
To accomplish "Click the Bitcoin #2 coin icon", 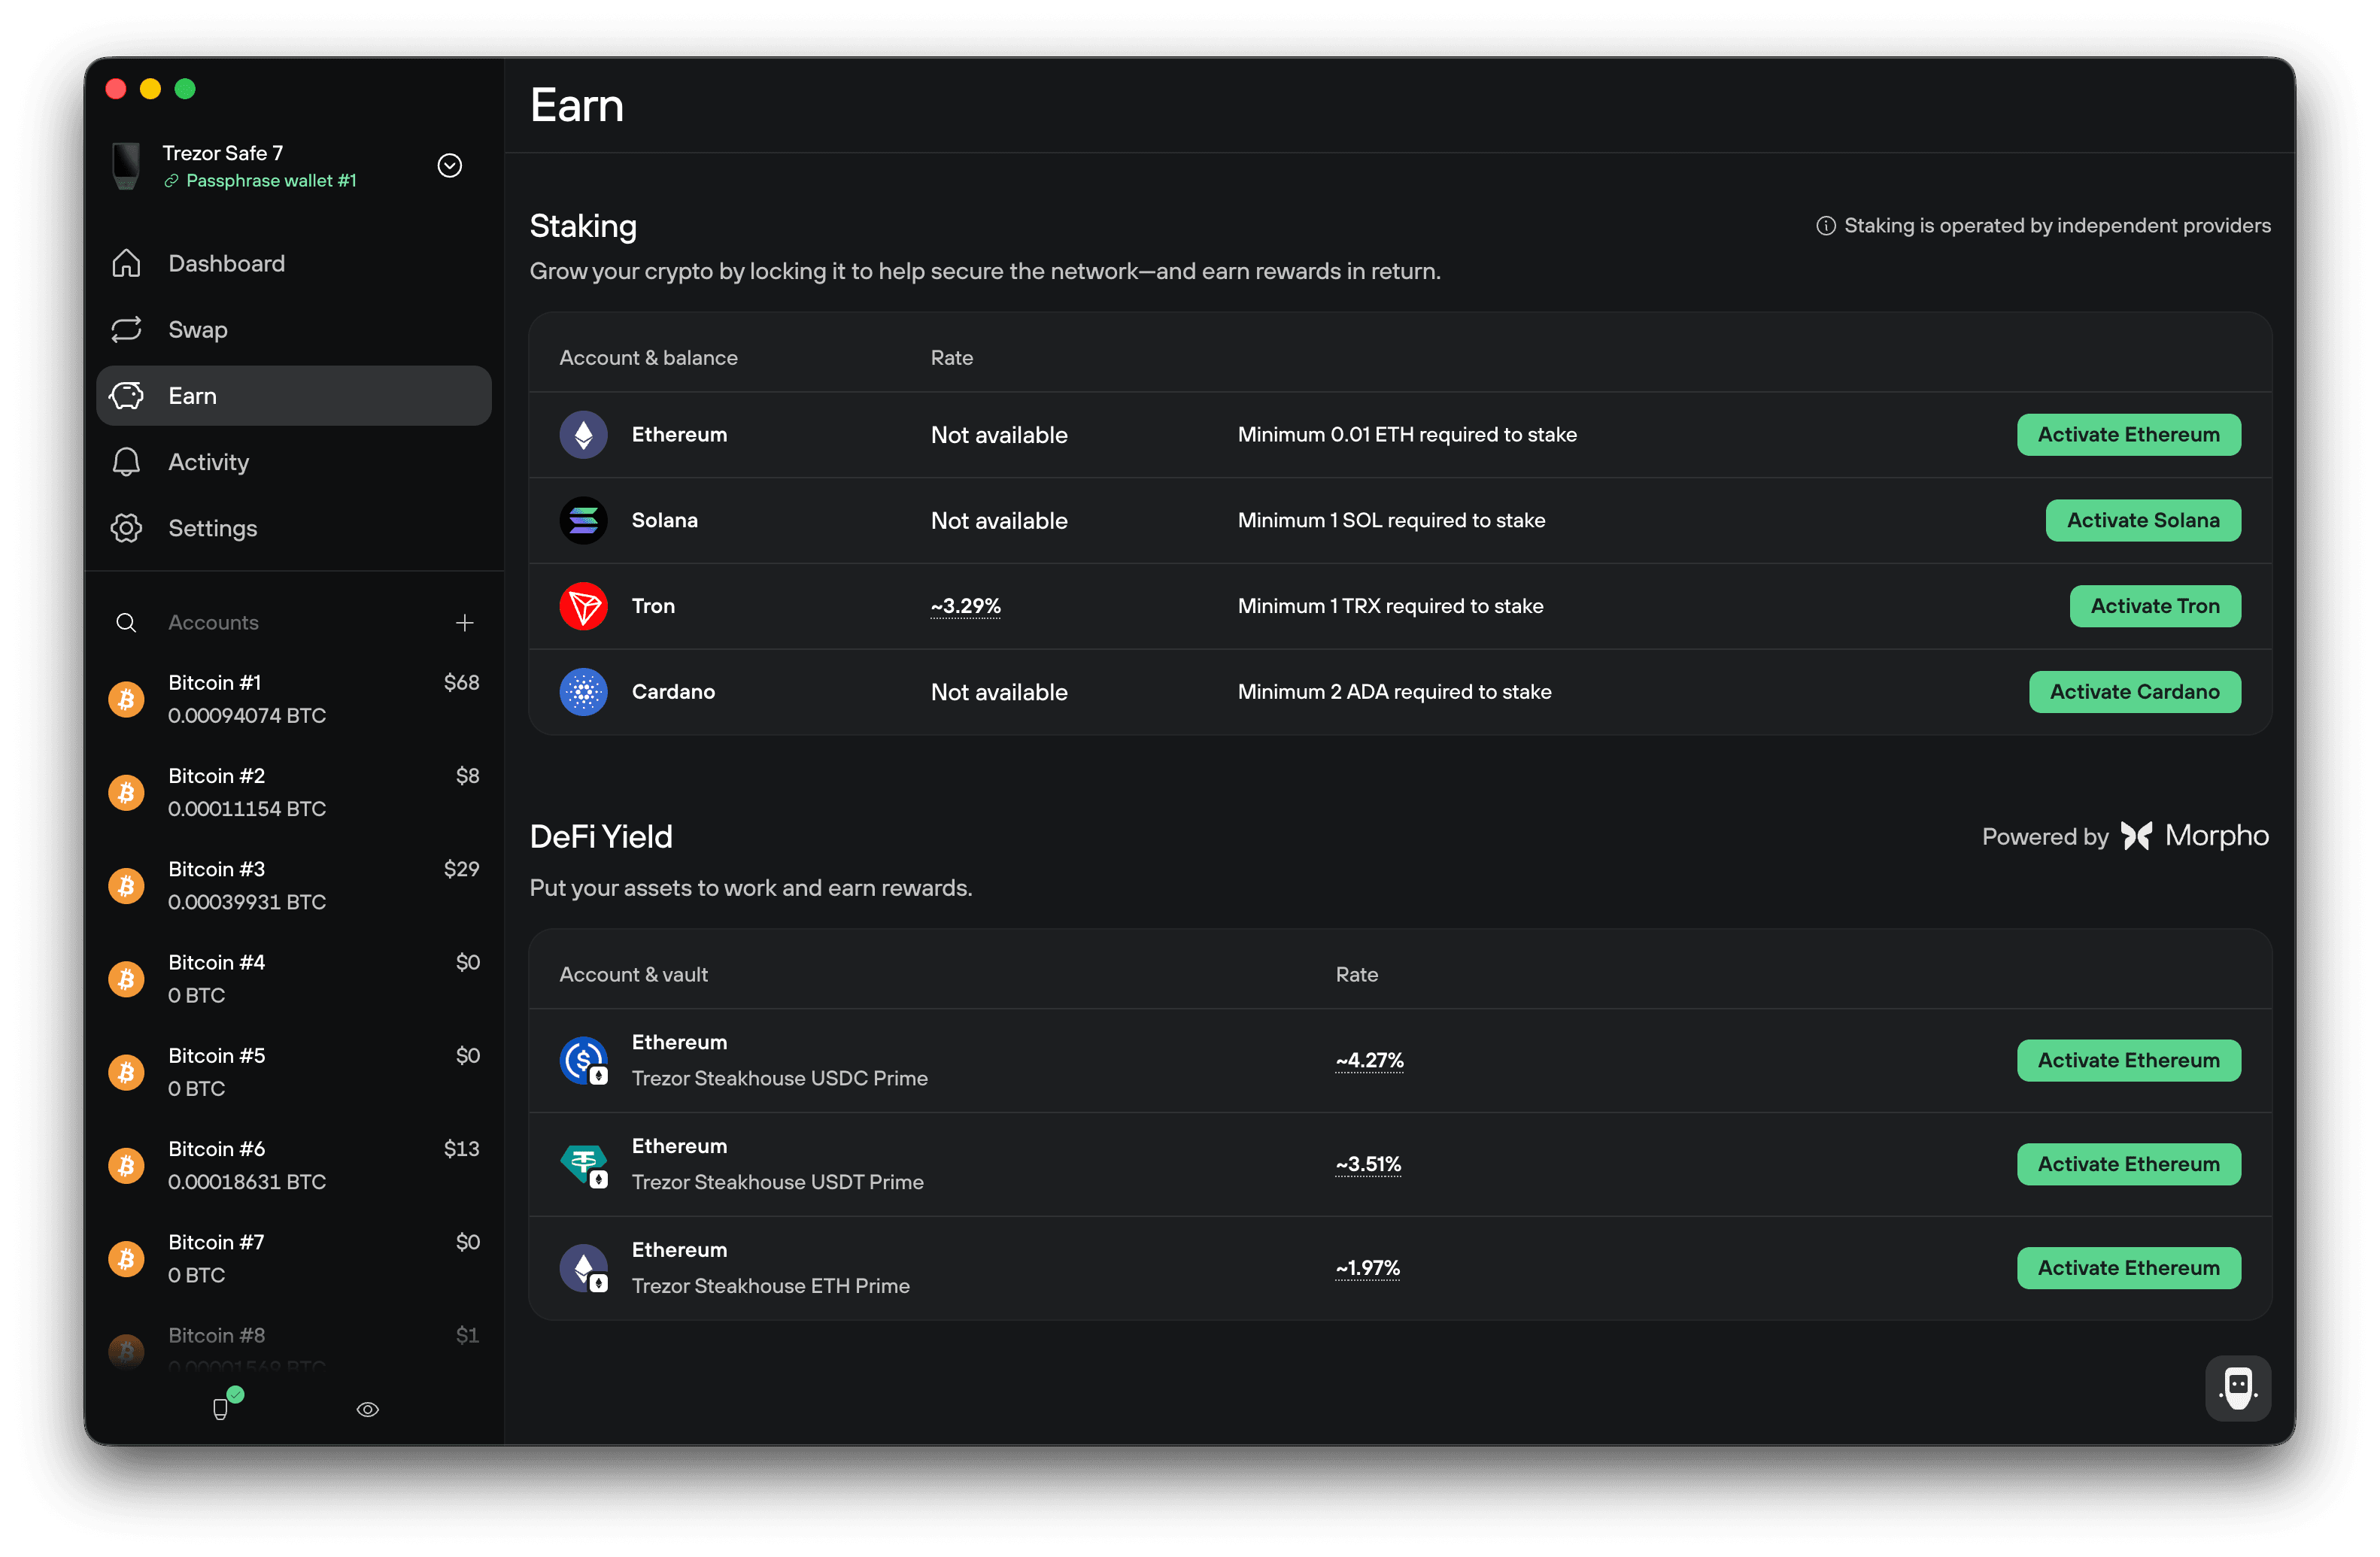I will coord(126,792).
